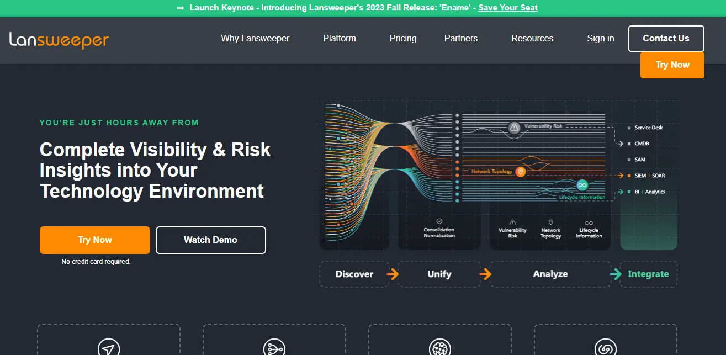Click the Contact Us button
Screen dimensions: 726x355
[x=666, y=39]
